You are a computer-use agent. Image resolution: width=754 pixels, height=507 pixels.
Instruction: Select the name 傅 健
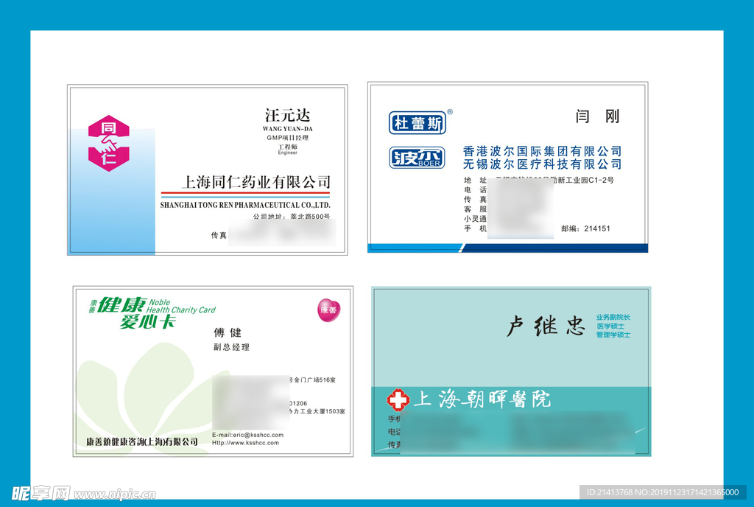pos(228,332)
